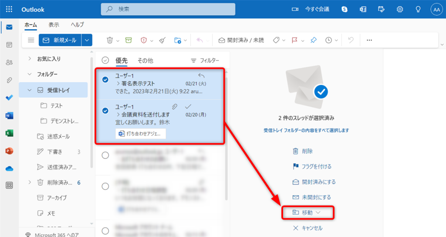Image resolution: width=446 pixels, height=237 pixels.
Task: Open the To Do app in sidebar
Action: click(9, 98)
